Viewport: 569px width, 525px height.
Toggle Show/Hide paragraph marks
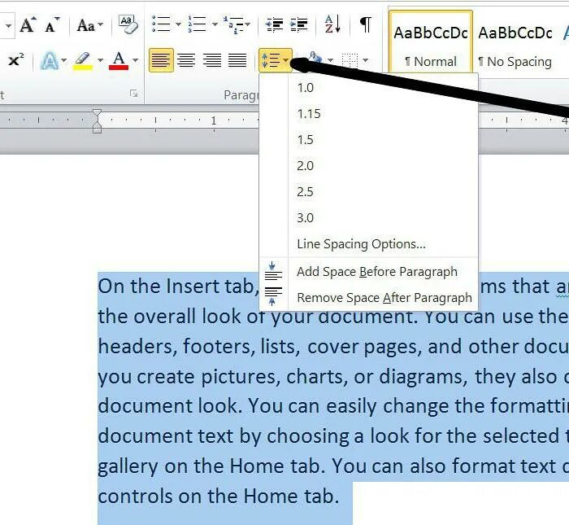(366, 24)
